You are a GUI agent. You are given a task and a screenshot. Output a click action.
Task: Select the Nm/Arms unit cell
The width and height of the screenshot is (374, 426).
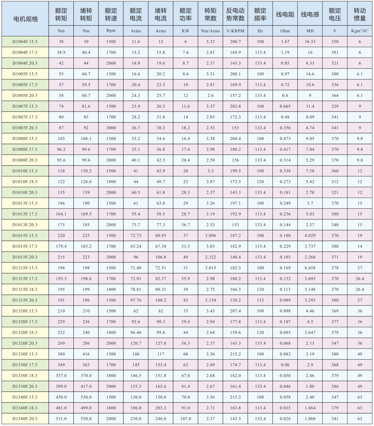210,31
